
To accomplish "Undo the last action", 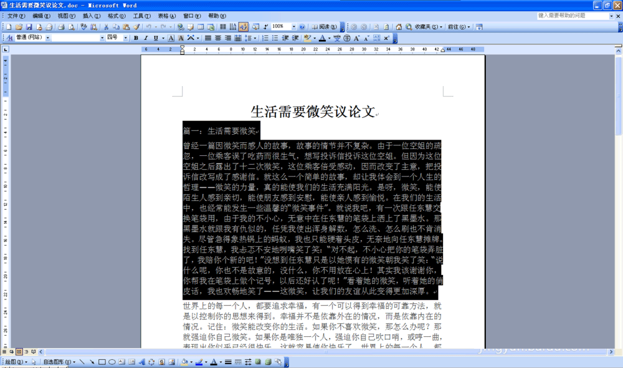I will (x=149, y=27).
